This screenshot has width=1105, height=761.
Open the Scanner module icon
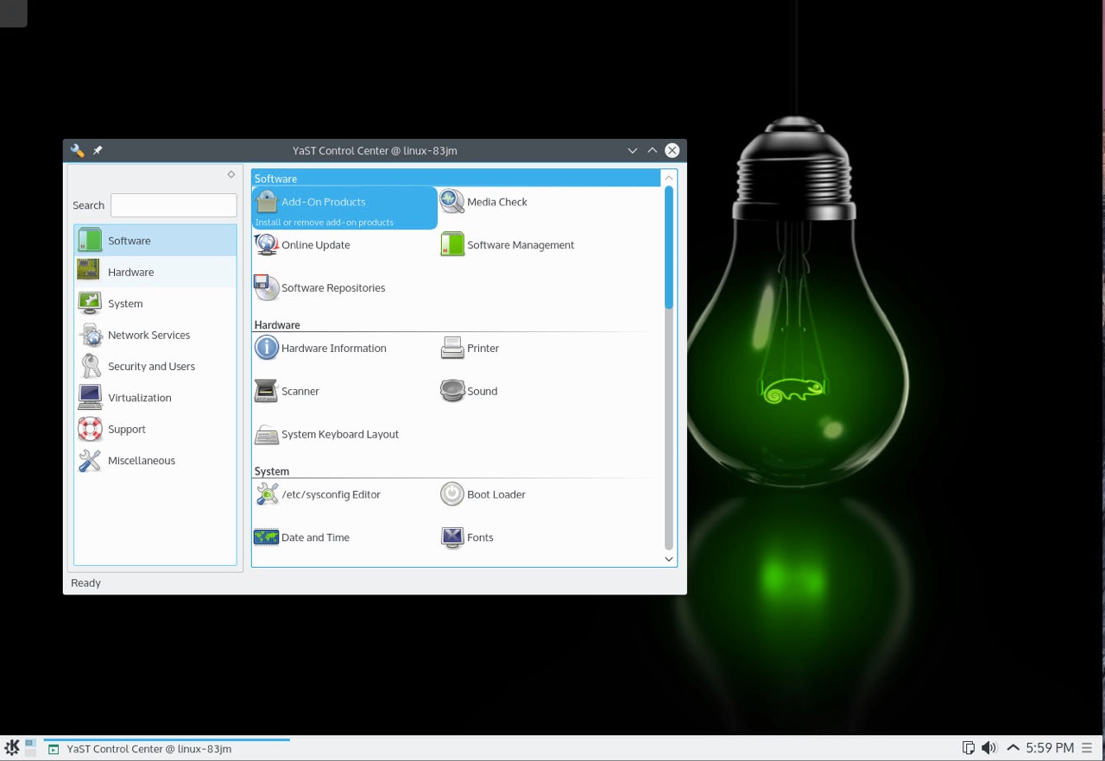pyautogui.click(x=266, y=391)
